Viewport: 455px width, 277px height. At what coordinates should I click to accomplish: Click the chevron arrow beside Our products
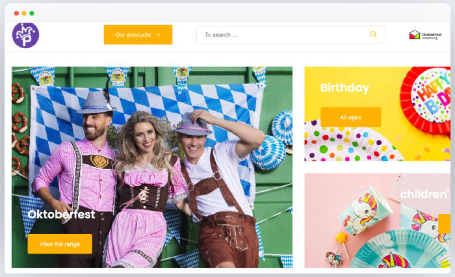pos(159,34)
